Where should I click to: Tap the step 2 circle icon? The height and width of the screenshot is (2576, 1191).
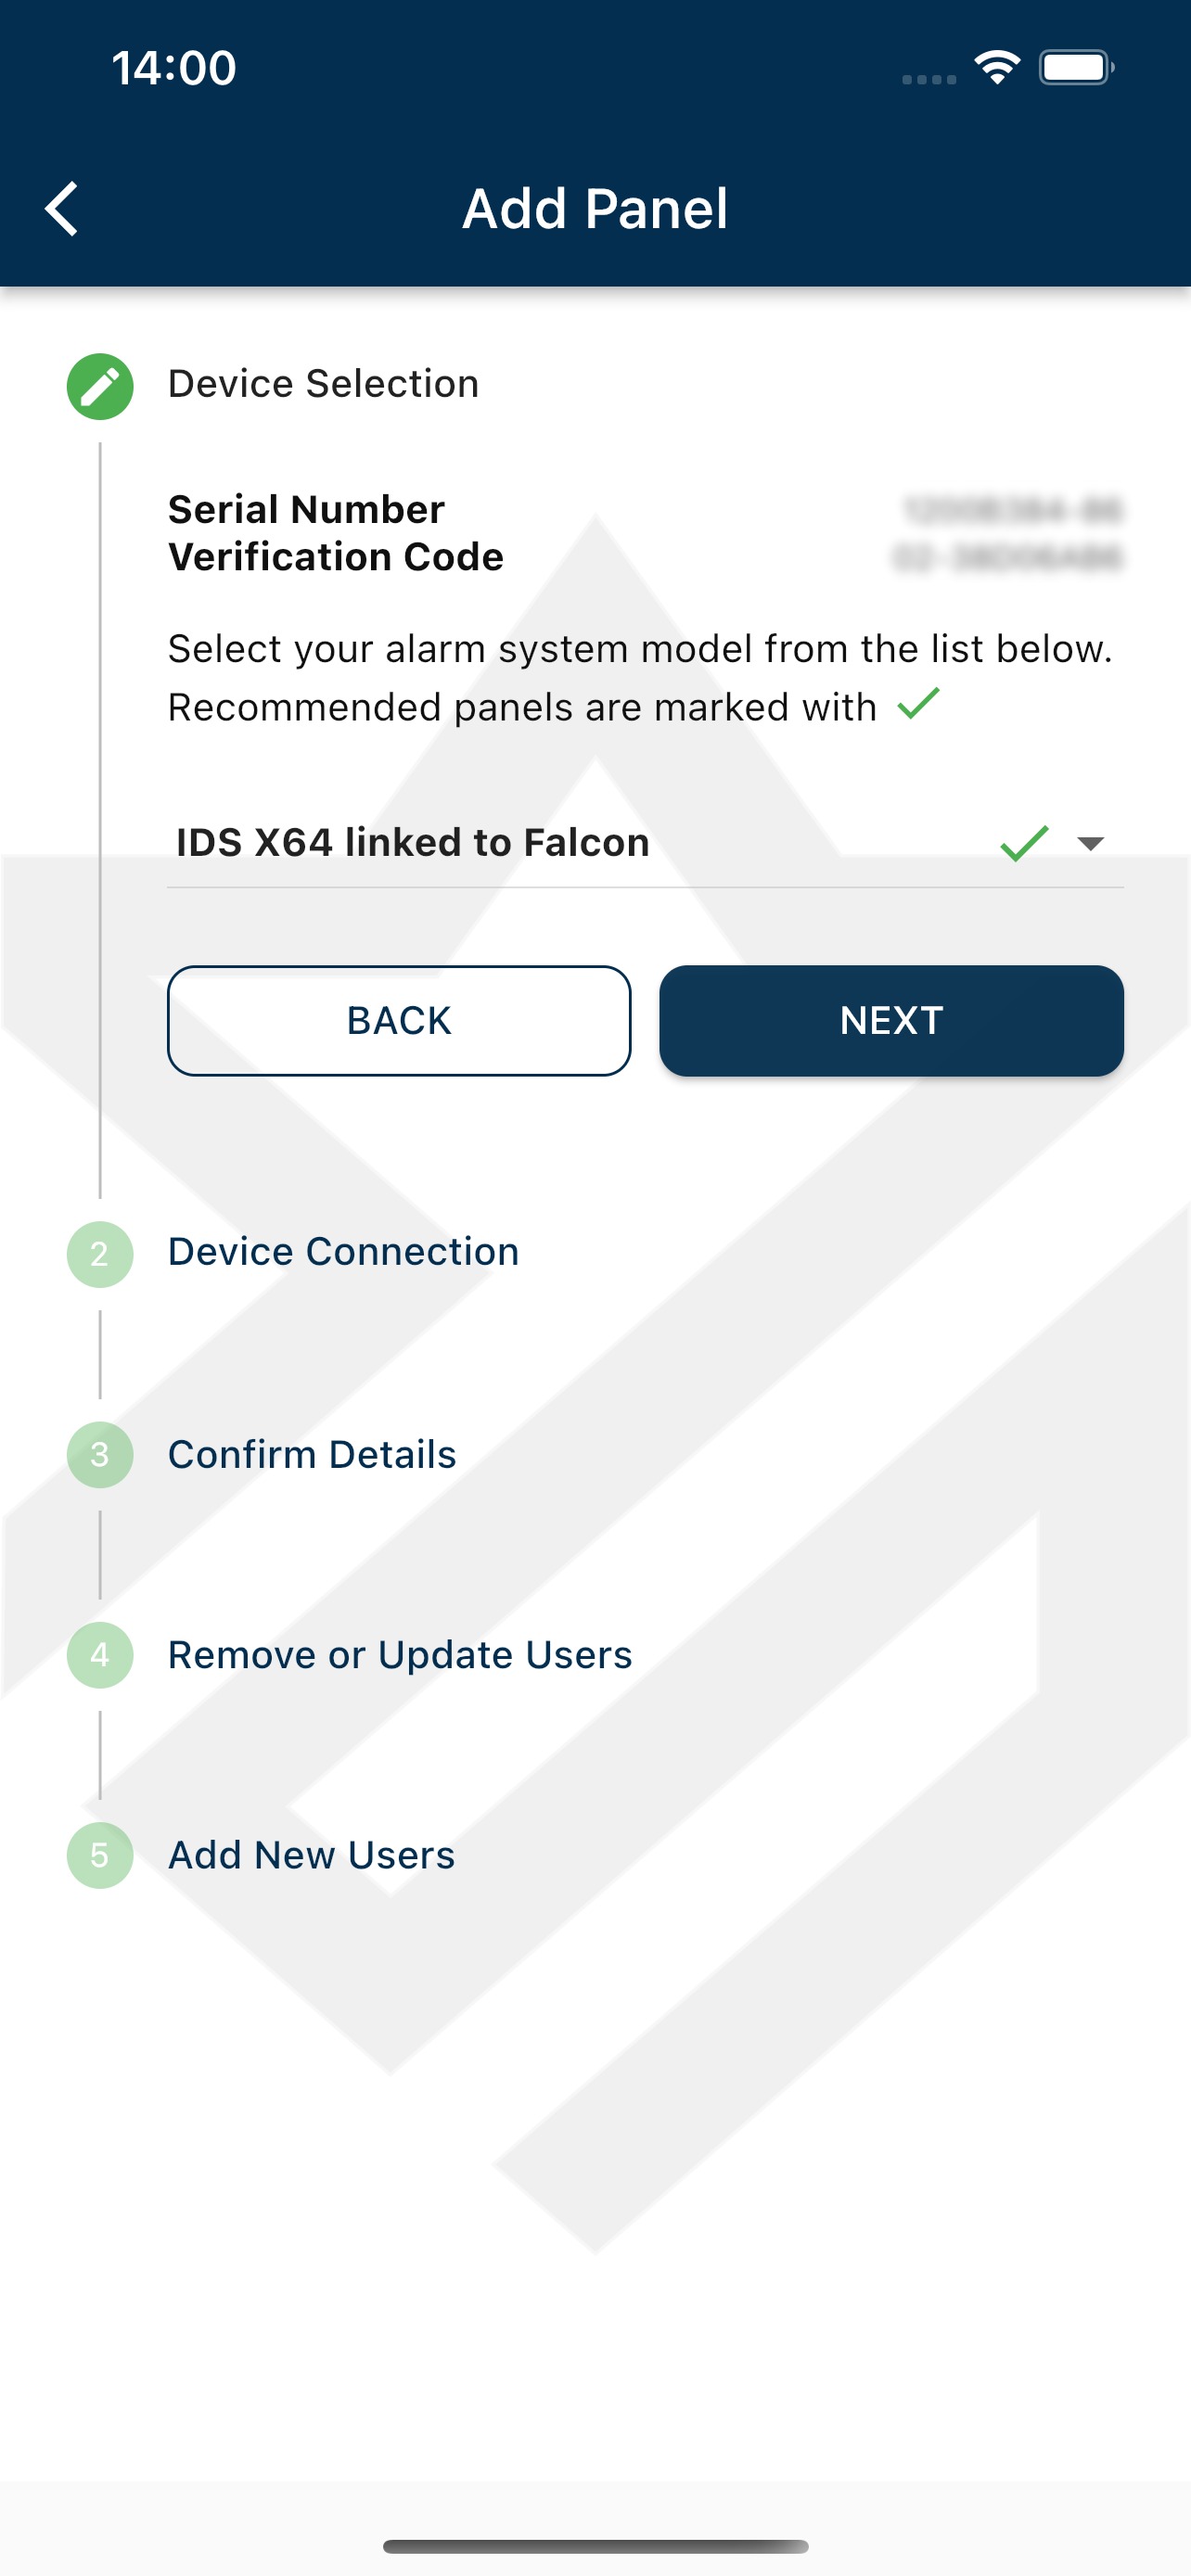click(100, 1254)
